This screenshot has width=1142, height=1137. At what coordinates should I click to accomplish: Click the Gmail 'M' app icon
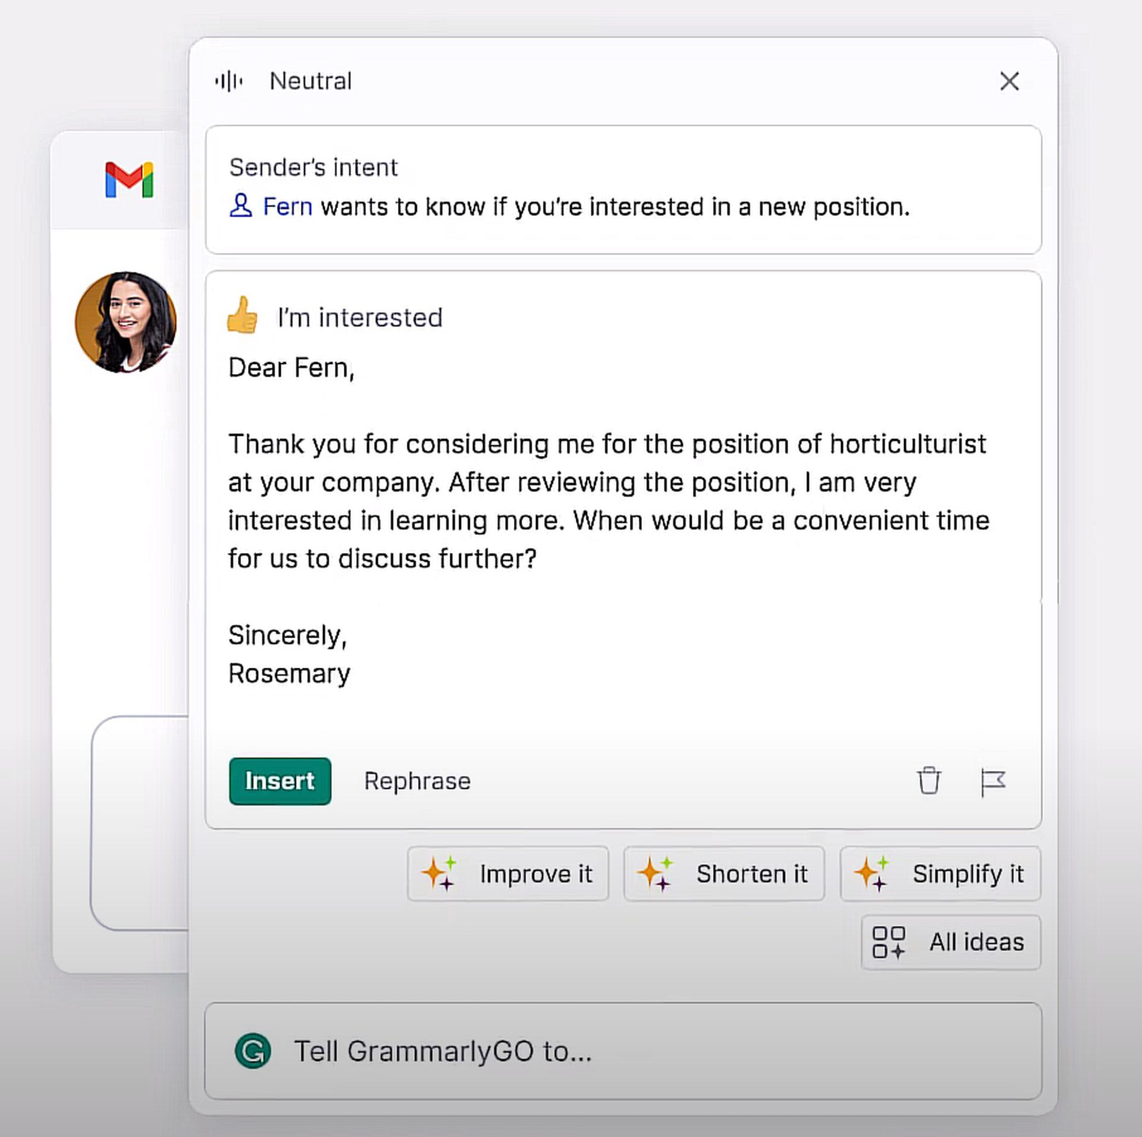point(127,178)
